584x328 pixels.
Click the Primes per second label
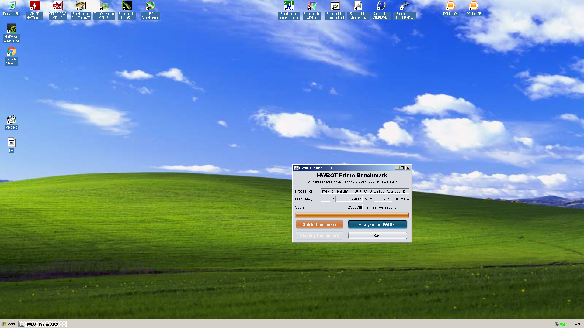point(381,207)
